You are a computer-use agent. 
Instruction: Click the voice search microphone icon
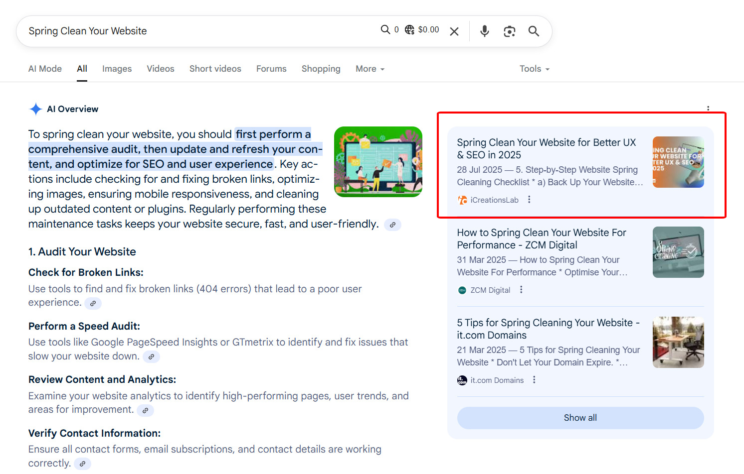pyautogui.click(x=484, y=31)
